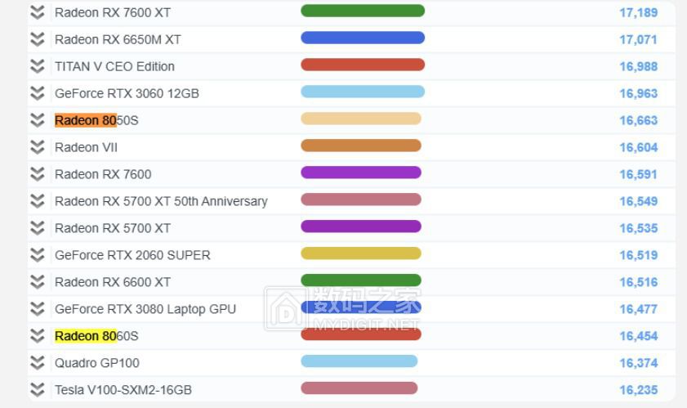Image resolution: width=687 pixels, height=408 pixels.
Task: Click score value 16,454
Action: (x=638, y=336)
